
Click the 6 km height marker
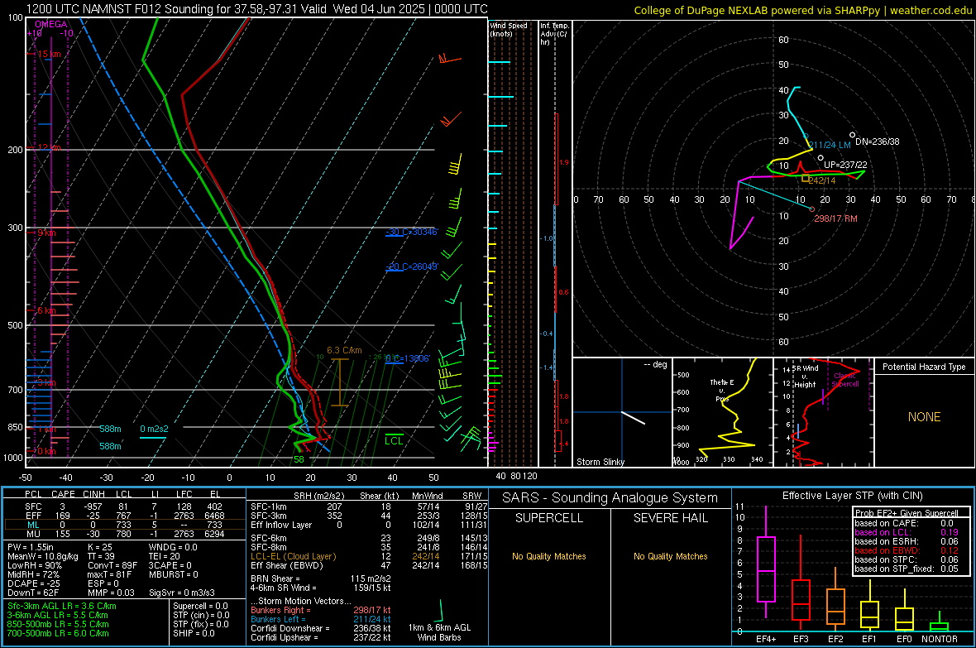point(46,310)
